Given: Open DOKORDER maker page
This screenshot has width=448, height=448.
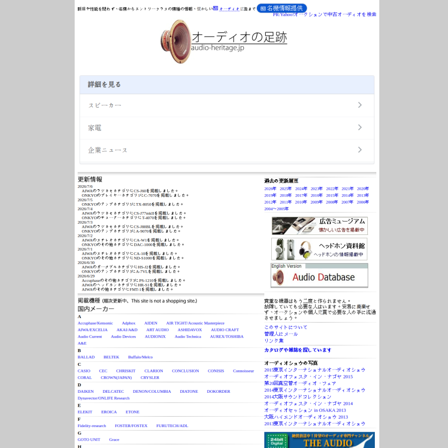Looking at the screenshot, I should 219,391.
